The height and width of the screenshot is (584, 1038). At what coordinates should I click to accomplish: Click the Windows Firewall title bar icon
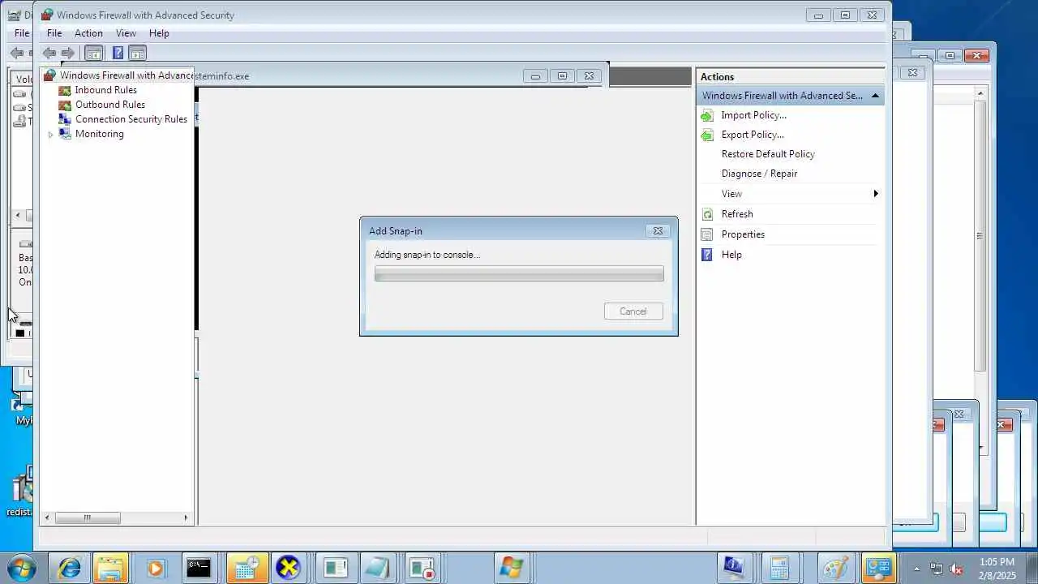(x=47, y=15)
